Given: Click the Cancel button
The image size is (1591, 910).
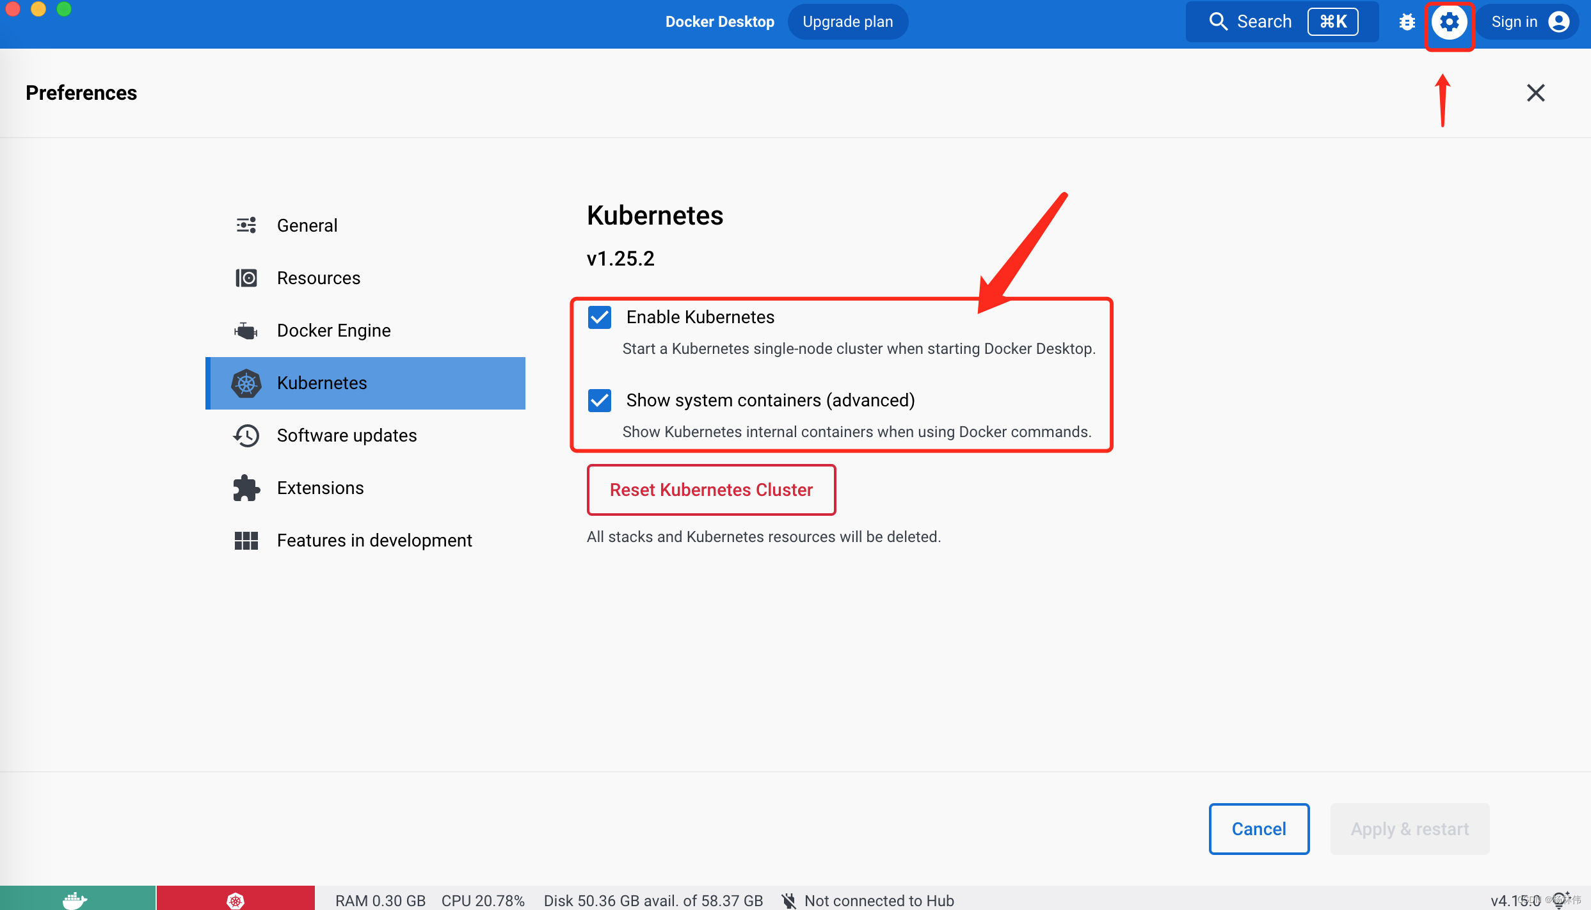Looking at the screenshot, I should coord(1259,829).
